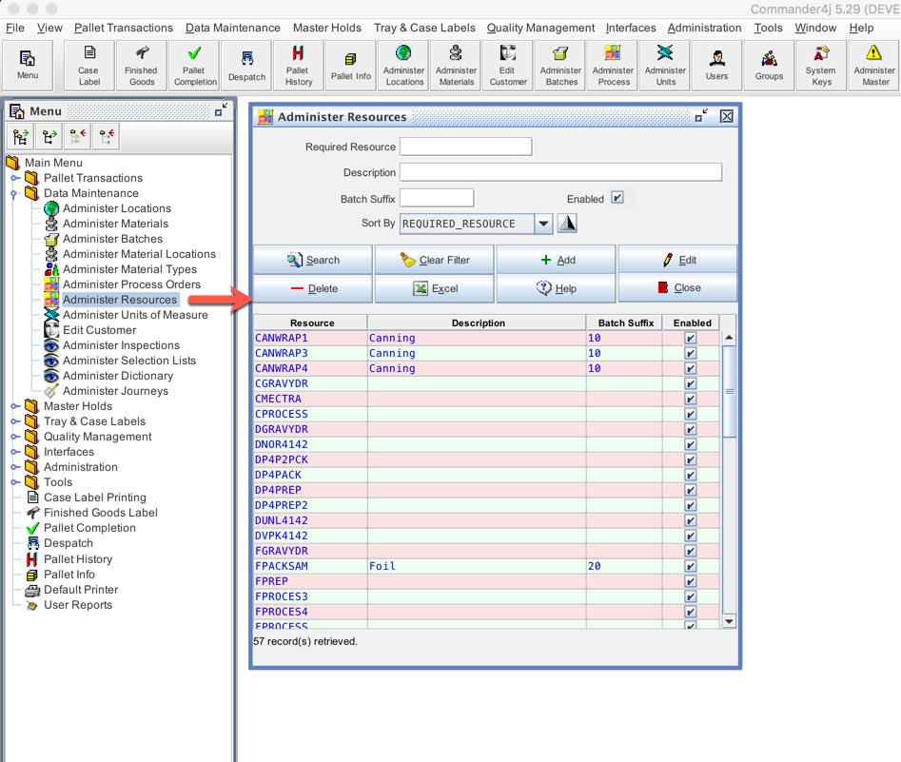This screenshot has width=901, height=762.
Task: Click the Pallet Completion toolbar icon
Action: tap(195, 65)
